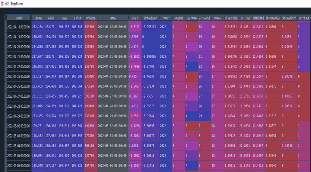Click volatility cell 12.3412
This screenshot has width=311, height=172.
tap(258, 27)
